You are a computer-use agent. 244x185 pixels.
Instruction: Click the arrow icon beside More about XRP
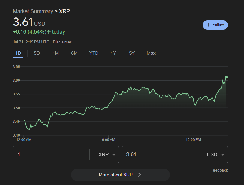(x=139, y=175)
